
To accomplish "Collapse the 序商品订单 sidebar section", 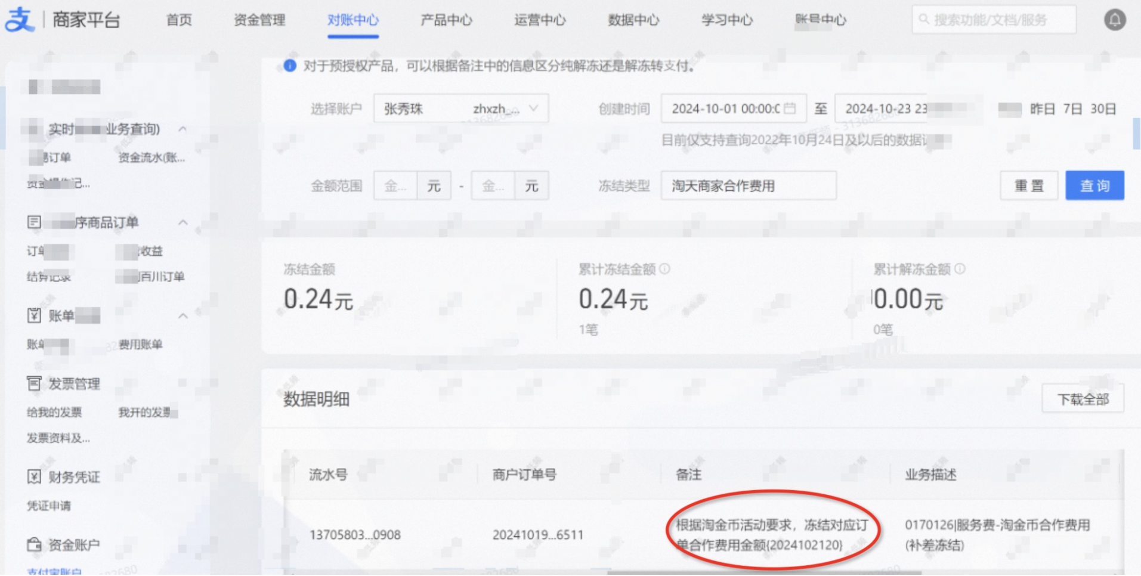I will [183, 222].
